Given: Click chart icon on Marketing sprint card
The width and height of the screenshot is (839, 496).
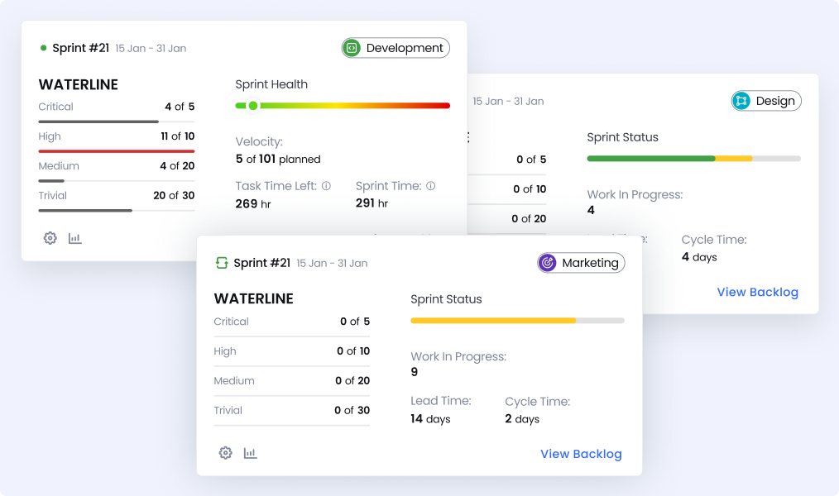Looking at the screenshot, I should pos(250,453).
